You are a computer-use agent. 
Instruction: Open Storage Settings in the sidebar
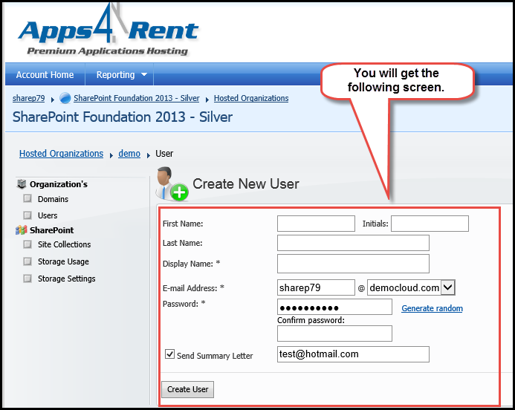[x=66, y=279]
